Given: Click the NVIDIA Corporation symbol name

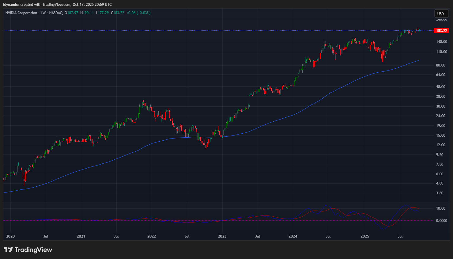Looking at the screenshot, I should (x=21, y=13).
